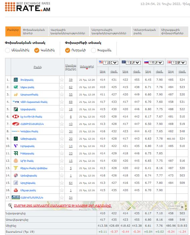
Task: Open the Միջազգային փոխարժեքներ tab
Action: (x=174, y=31)
